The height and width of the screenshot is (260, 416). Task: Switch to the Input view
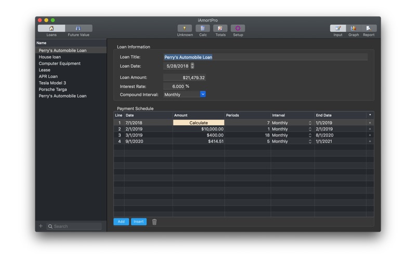point(337,28)
